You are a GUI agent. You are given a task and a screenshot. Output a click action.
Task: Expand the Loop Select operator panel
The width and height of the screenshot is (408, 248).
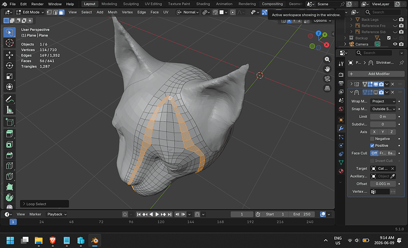click(x=44, y=204)
